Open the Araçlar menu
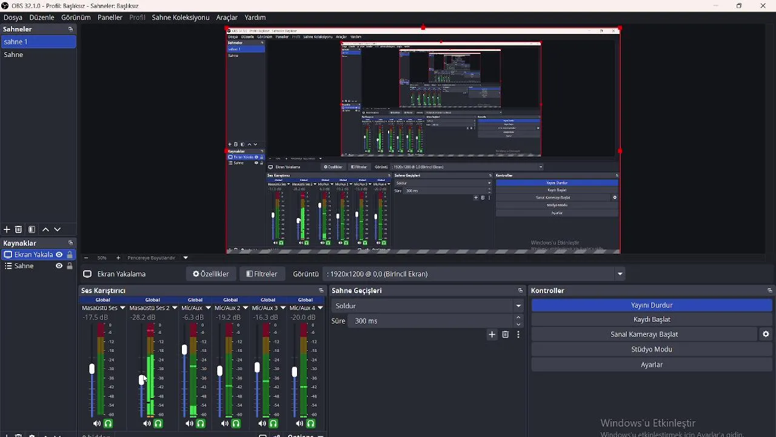Image resolution: width=776 pixels, height=437 pixels. coord(227,18)
